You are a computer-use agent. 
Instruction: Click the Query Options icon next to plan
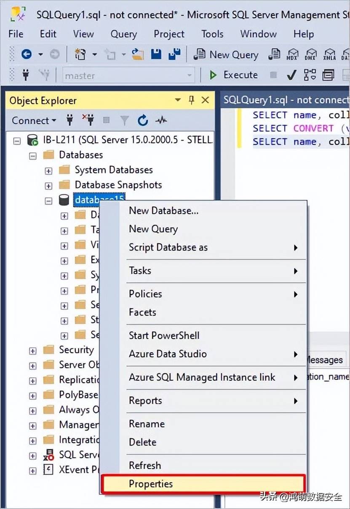(x=328, y=75)
